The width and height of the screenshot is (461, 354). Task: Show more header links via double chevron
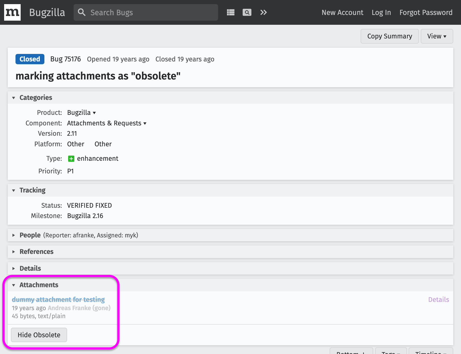(263, 12)
